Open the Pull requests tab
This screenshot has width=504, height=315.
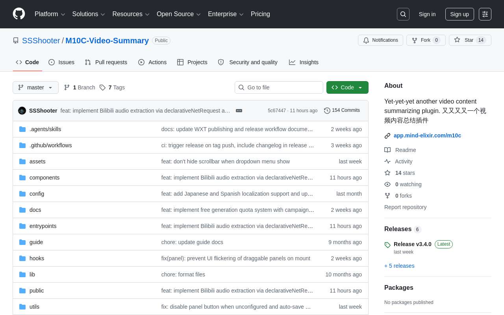click(106, 62)
